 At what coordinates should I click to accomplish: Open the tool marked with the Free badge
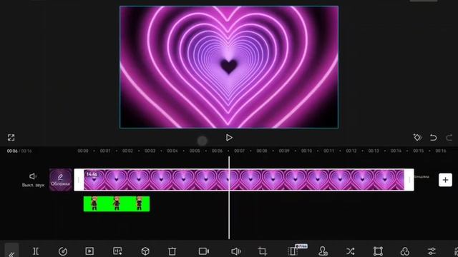point(293,251)
